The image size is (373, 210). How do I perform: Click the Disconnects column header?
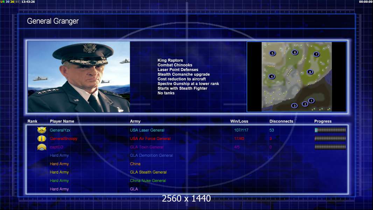(x=281, y=121)
